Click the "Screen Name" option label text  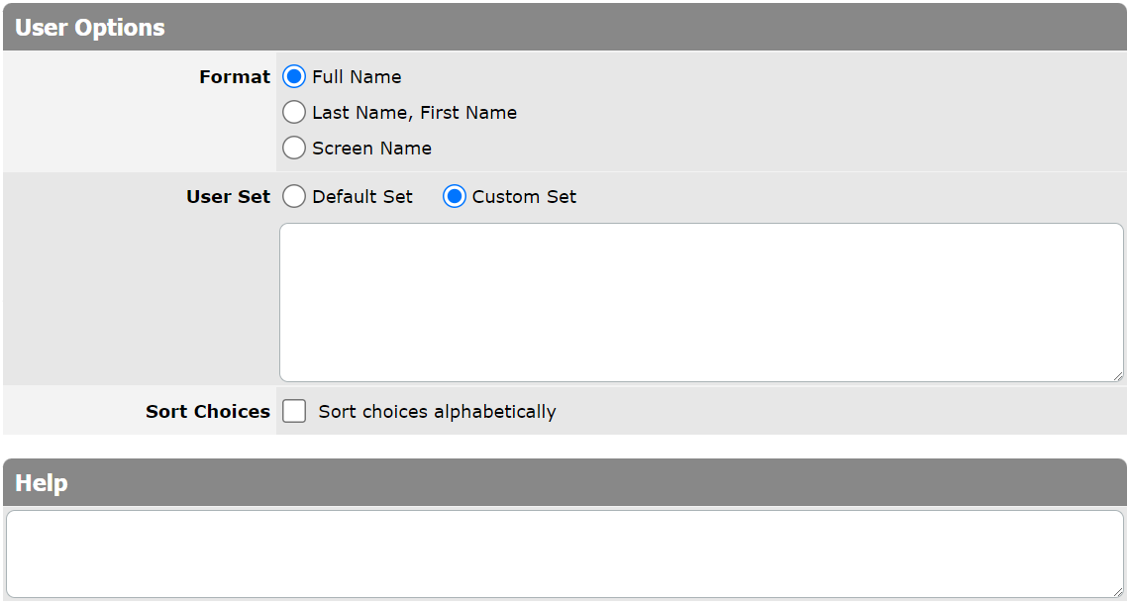371,149
